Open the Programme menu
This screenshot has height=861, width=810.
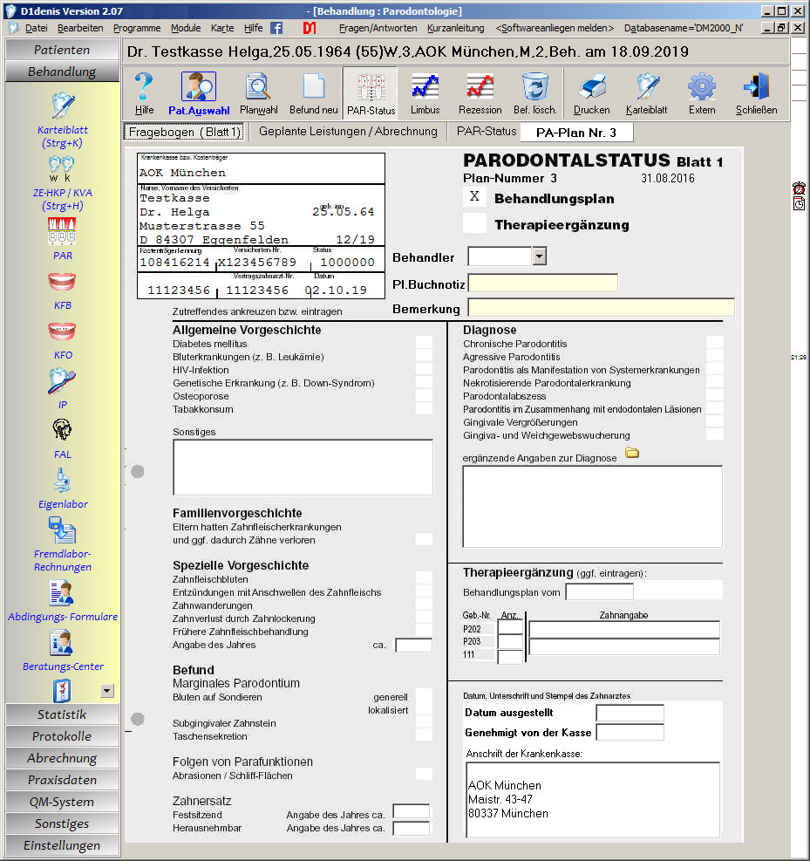tap(137, 28)
